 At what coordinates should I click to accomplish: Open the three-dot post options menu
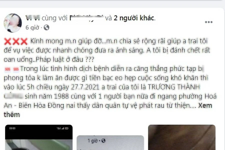tap(209, 22)
